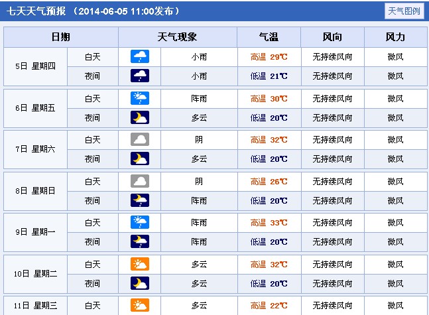Click the 6日 夜间 cloudy moon icon
This screenshot has width=429, height=315.
tap(140, 118)
